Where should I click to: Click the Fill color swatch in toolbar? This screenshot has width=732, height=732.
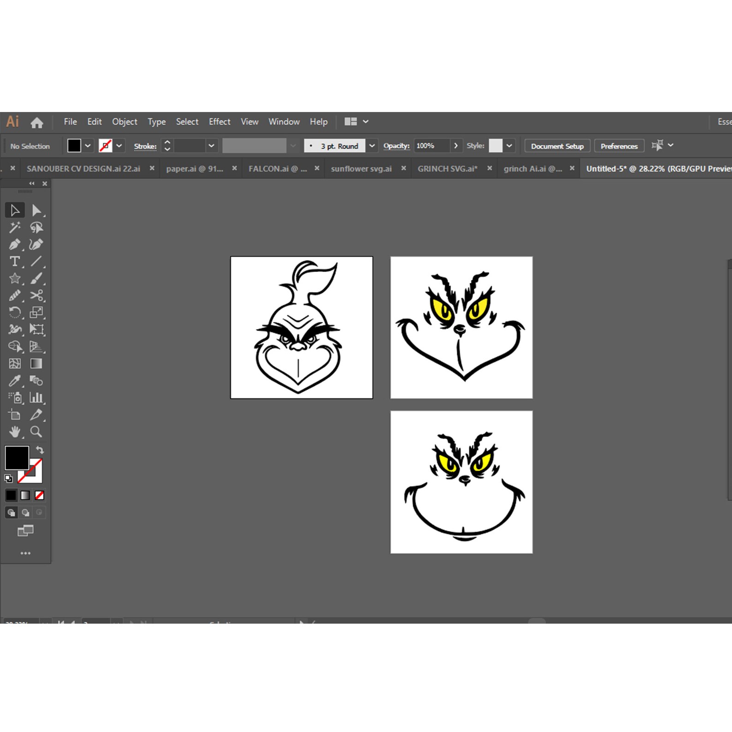tap(17, 457)
